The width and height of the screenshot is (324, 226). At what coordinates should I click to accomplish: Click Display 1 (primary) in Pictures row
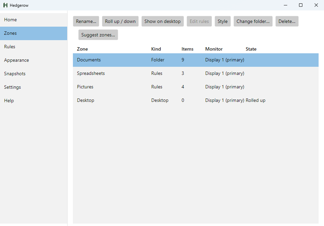tap(225, 87)
